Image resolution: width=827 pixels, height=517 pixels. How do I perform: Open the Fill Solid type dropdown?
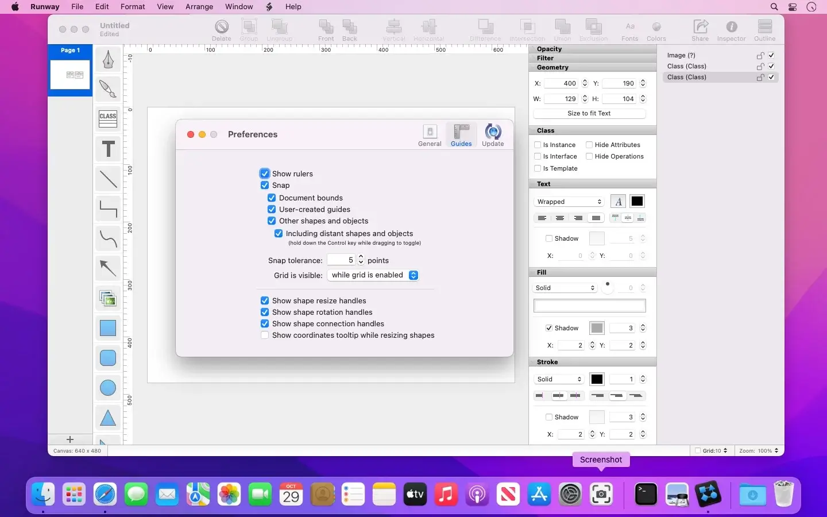click(x=566, y=288)
